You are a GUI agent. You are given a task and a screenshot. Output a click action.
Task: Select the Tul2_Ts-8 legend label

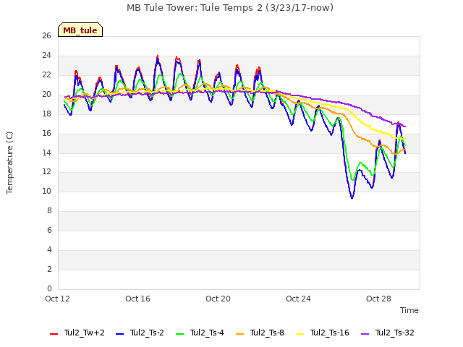coord(267,333)
